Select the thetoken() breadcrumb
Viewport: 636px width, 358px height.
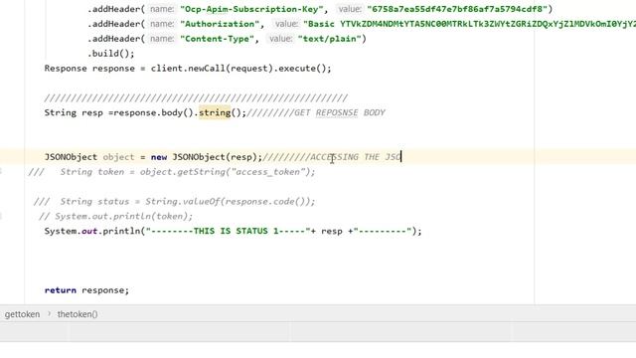click(x=78, y=314)
